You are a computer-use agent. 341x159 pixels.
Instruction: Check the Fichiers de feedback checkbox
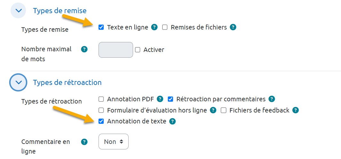tap(224, 110)
